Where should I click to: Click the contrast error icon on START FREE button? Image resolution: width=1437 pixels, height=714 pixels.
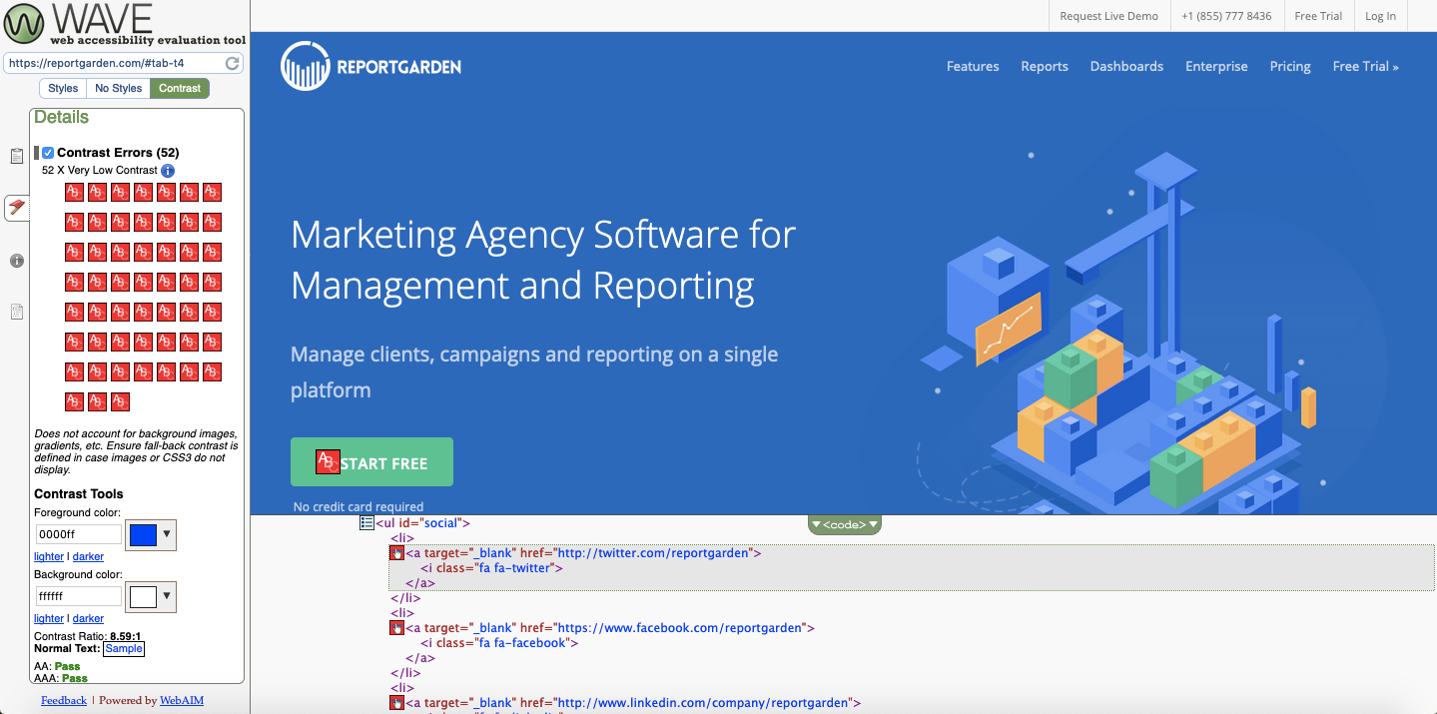click(x=329, y=461)
